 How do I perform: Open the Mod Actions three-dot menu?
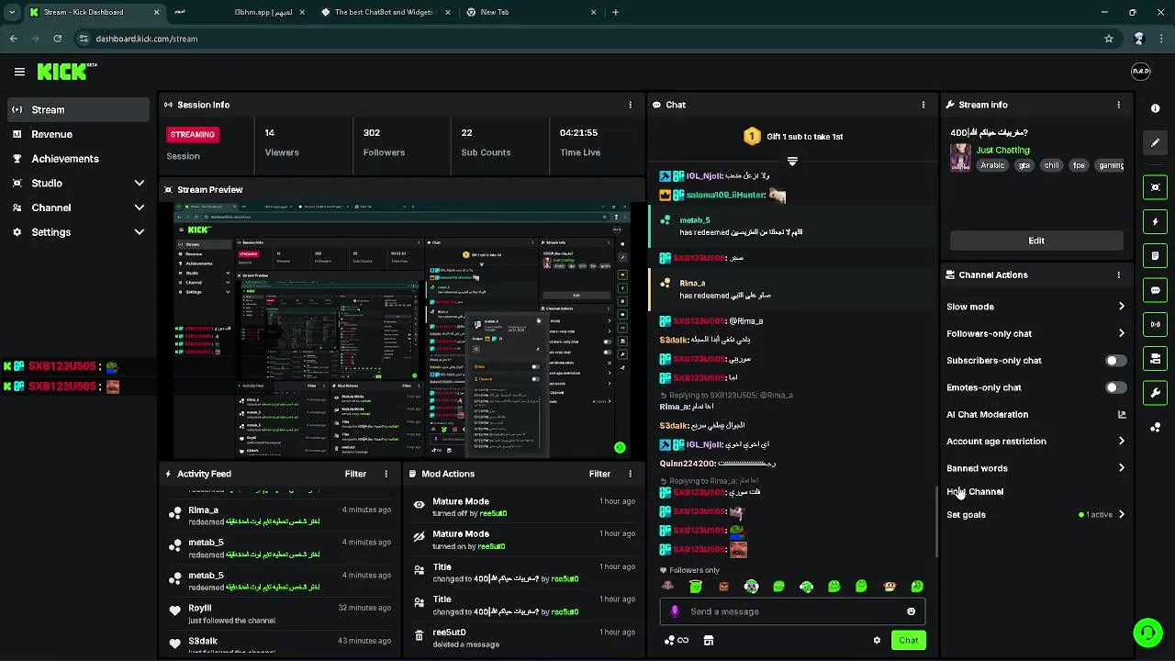630,474
